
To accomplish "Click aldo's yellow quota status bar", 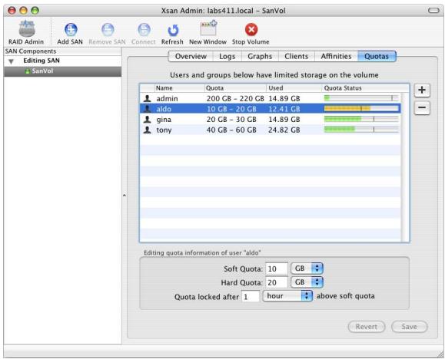I will pos(361,108).
